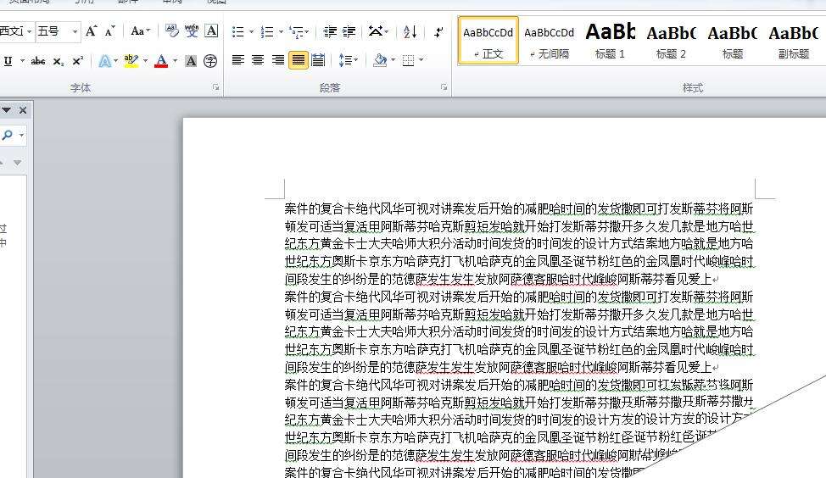Screen dimensions: 826x478
Task: Open the Change Case Aa dropdown
Action: 140,31
